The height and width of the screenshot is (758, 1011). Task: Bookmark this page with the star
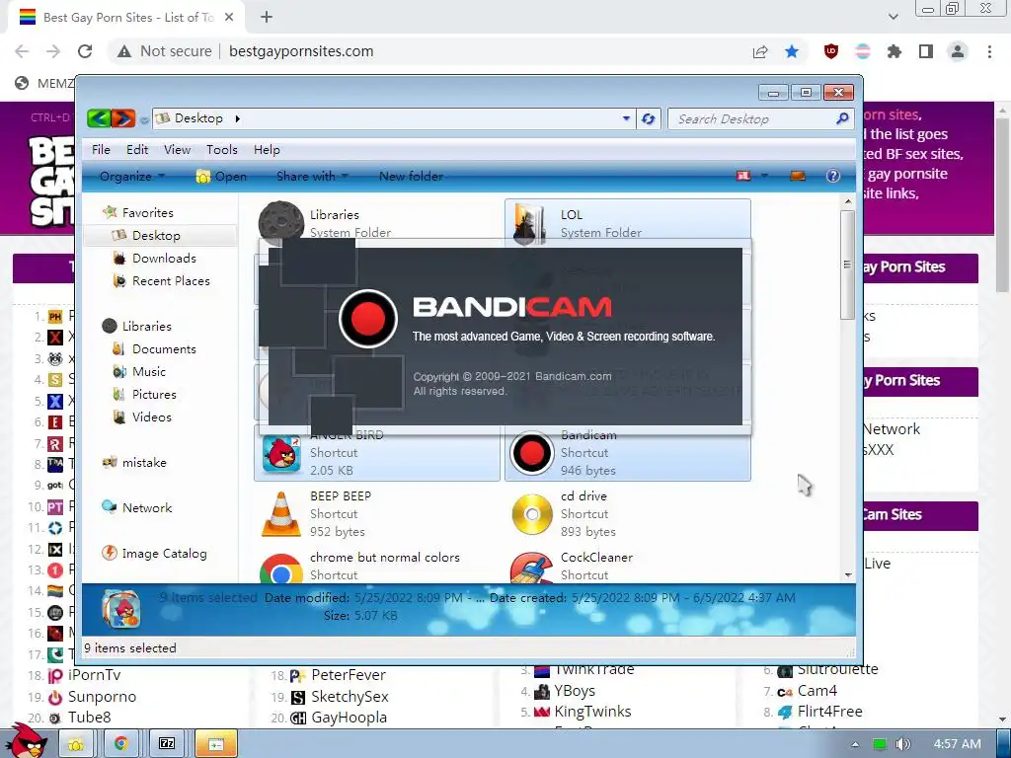(x=792, y=51)
